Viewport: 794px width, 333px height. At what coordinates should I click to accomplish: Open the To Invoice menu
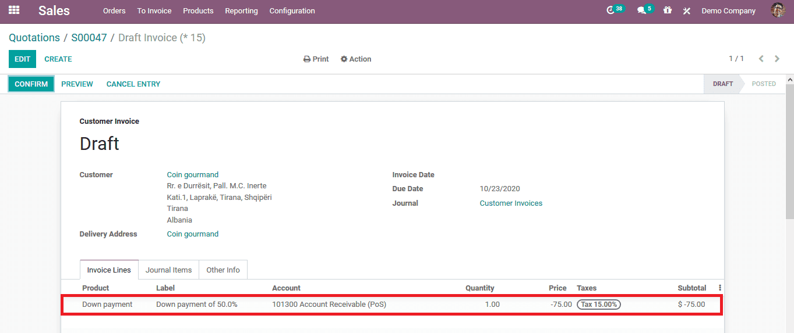154,10
